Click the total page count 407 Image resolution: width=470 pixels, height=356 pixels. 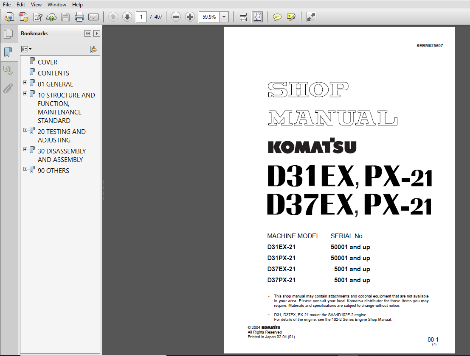click(x=158, y=17)
